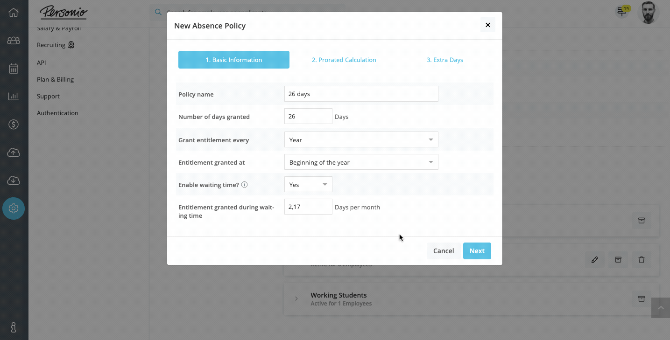Click the cloud upload icon in sidebar

pyautogui.click(x=14, y=153)
